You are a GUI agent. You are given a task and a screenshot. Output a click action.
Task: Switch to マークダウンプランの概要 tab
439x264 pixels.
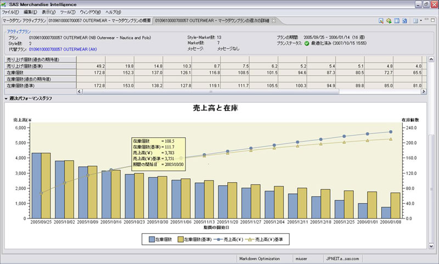point(99,20)
